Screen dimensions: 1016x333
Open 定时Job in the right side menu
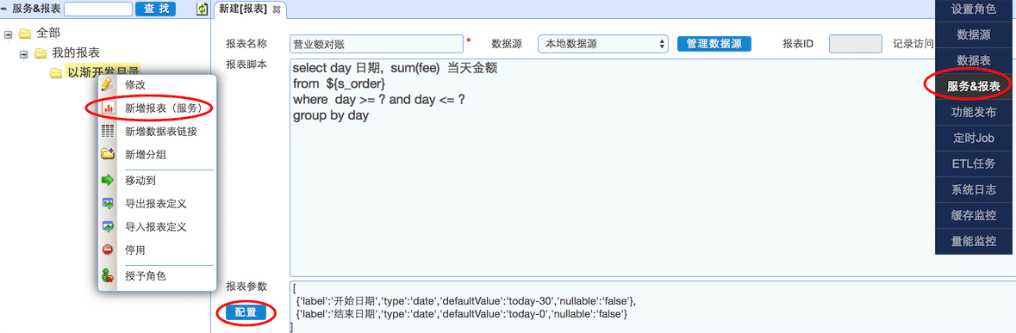[x=974, y=138]
